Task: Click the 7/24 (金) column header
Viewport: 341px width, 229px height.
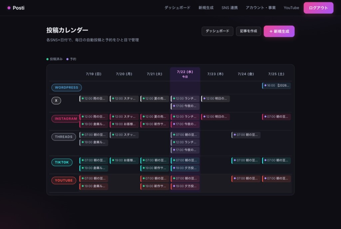Action: click(x=246, y=74)
